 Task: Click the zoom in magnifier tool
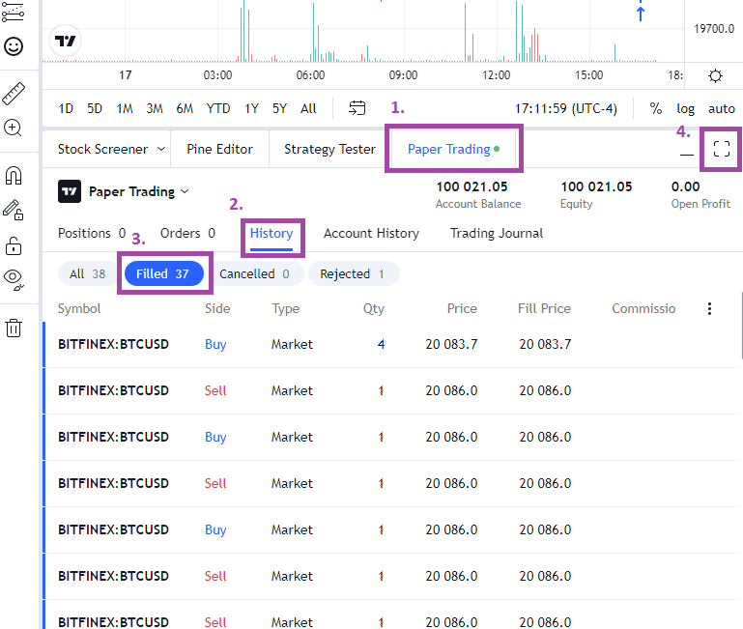click(x=13, y=128)
